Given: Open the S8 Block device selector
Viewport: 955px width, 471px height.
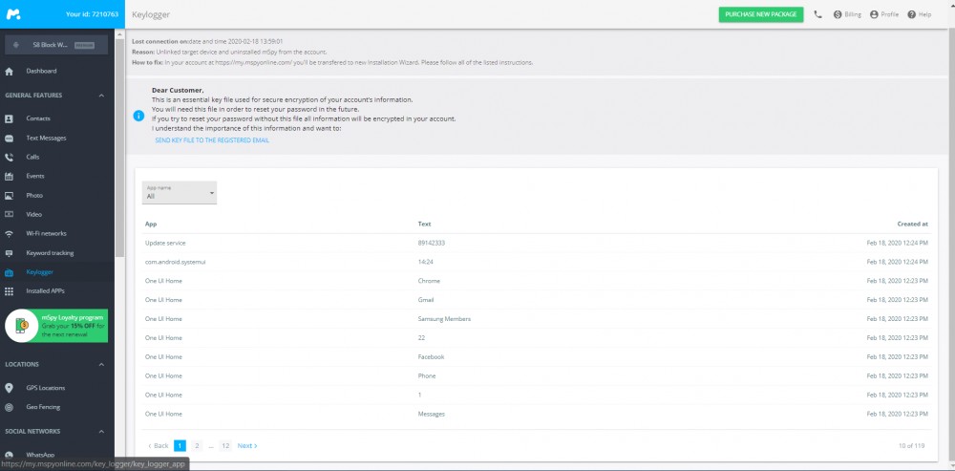Looking at the screenshot, I should [x=56, y=45].
